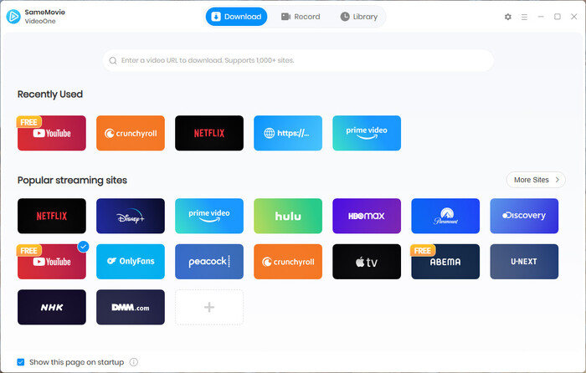Open the https:// custom URL tile

tap(288, 133)
